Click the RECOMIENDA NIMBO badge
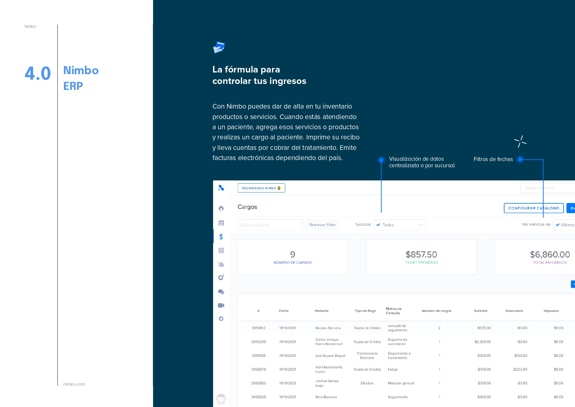The height and width of the screenshot is (407, 575). (261, 188)
